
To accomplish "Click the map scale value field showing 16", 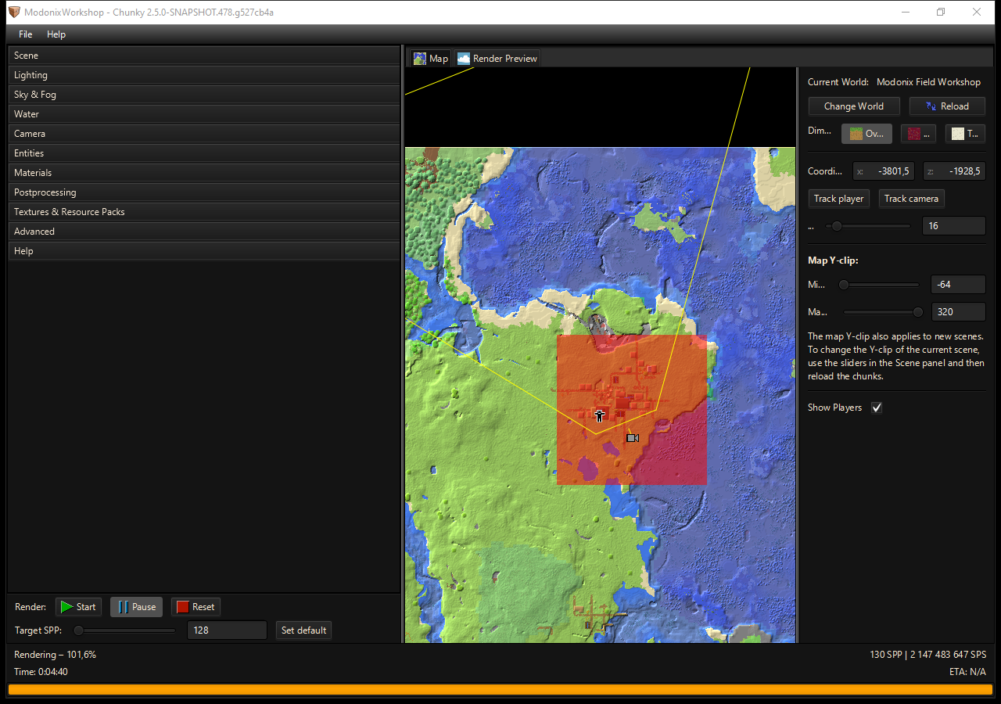I will [x=954, y=226].
